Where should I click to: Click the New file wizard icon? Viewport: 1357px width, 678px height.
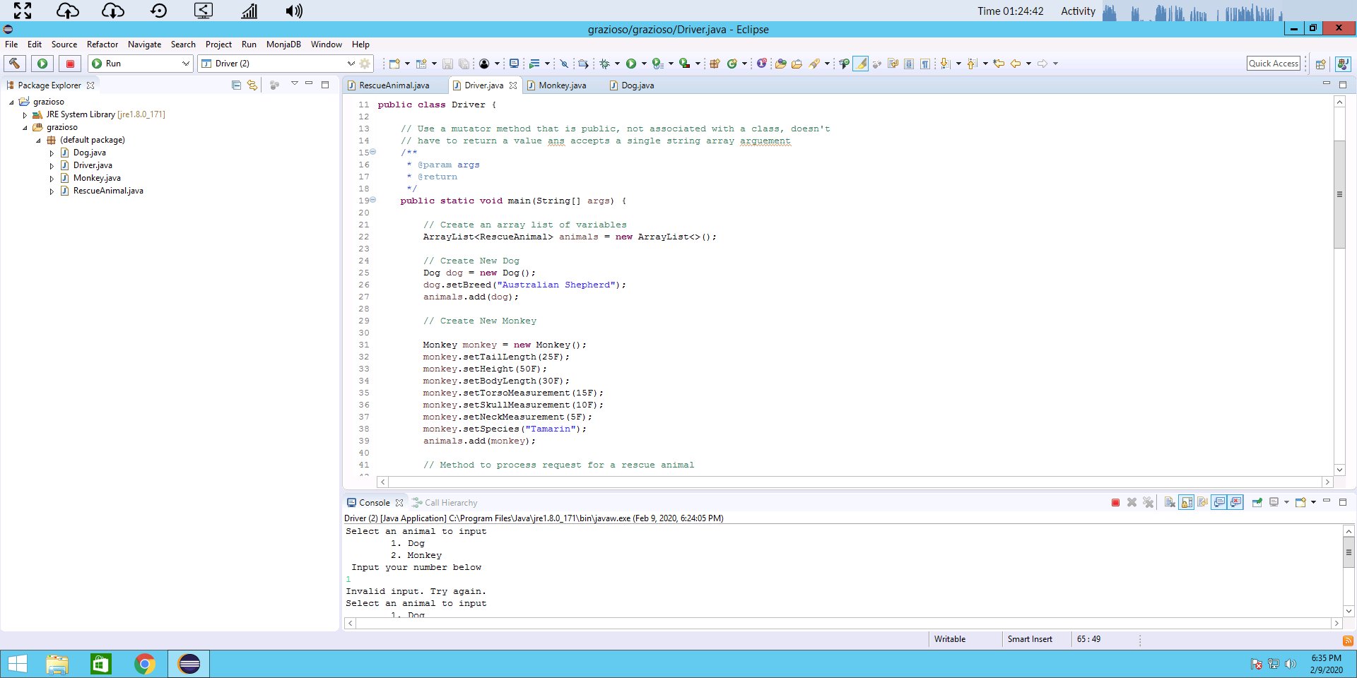point(394,64)
